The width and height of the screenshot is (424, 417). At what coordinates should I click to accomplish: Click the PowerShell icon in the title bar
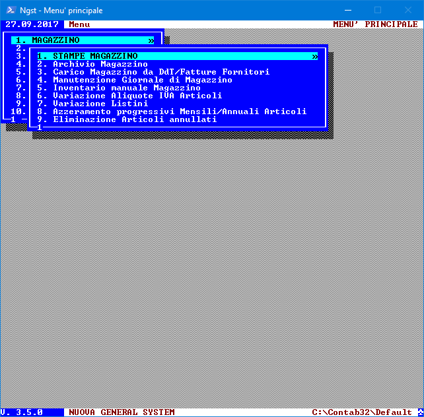(11, 10)
